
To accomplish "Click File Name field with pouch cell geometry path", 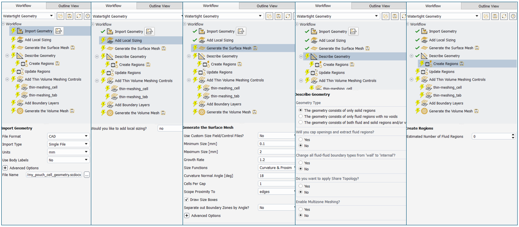I will pos(54,175).
